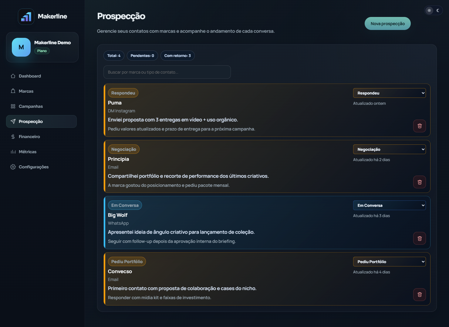This screenshot has width=449, height=327.
Task: Click the Puma brand name
Action: point(115,103)
